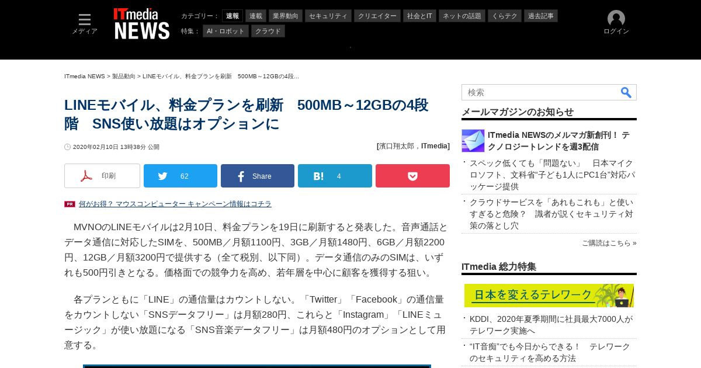Select the 連載 category tab
Viewport: 701px width, 368px height.
[x=256, y=16]
